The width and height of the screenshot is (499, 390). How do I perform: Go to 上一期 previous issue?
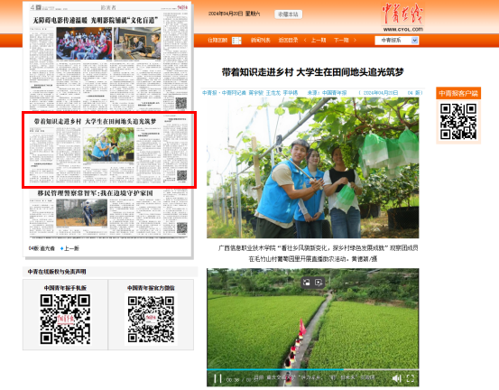click(x=319, y=40)
